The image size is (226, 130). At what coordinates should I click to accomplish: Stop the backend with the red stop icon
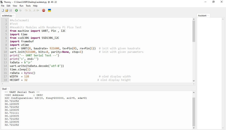pyautogui.click(x=44, y=11)
